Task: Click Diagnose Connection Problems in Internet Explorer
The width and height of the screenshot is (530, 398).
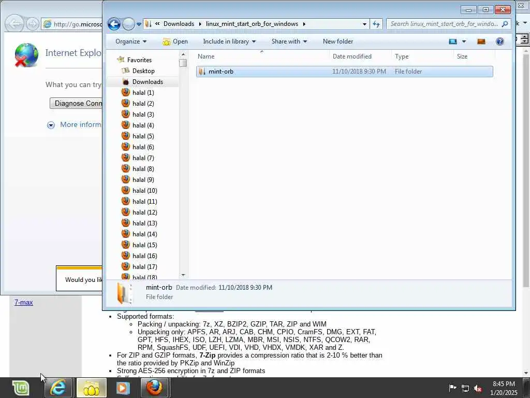Action: (x=76, y=103)
